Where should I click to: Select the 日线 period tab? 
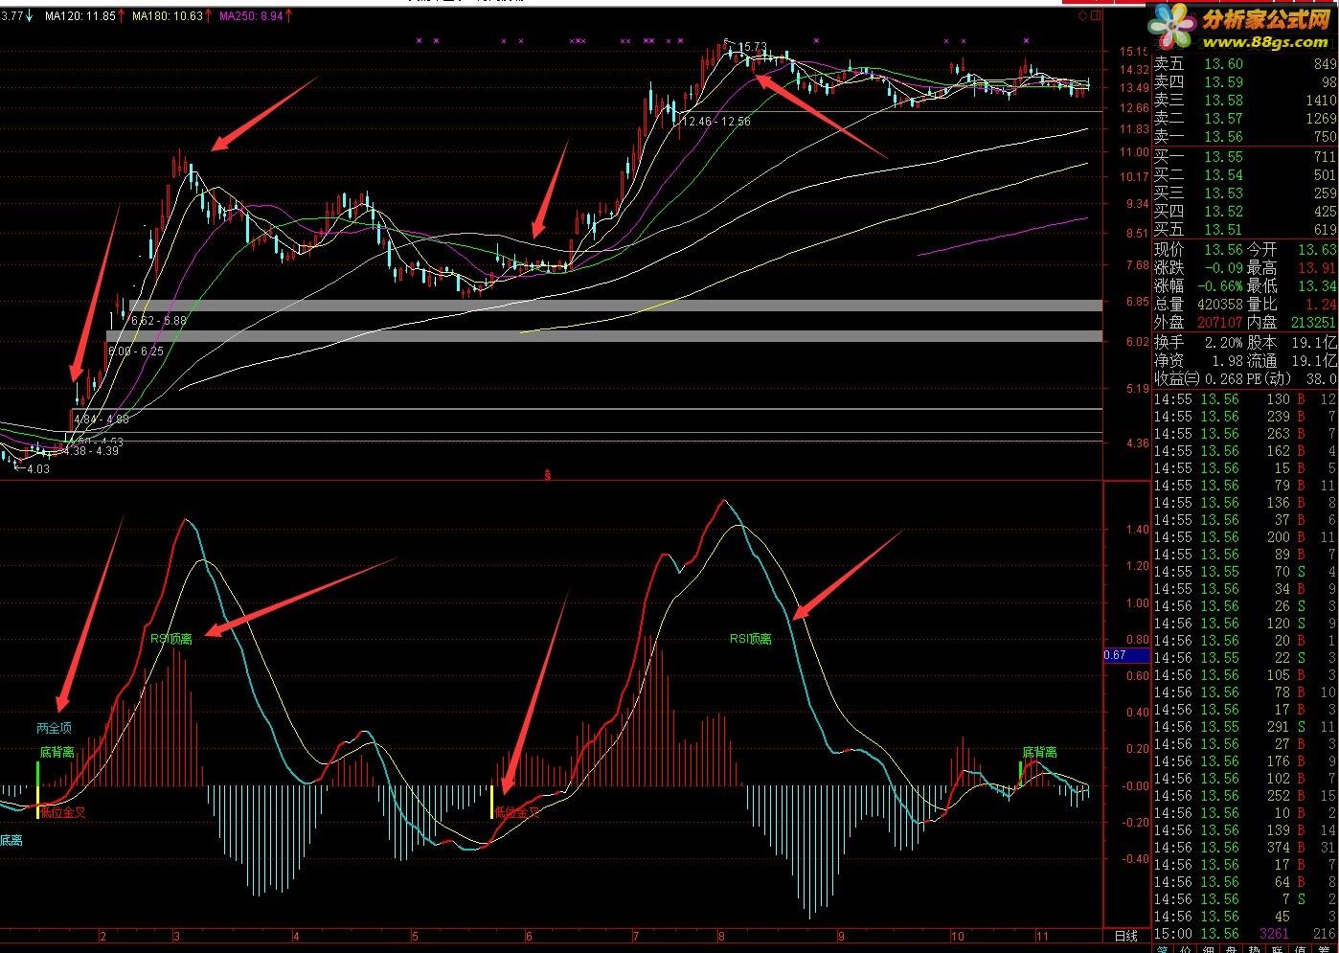(1126, 936)
